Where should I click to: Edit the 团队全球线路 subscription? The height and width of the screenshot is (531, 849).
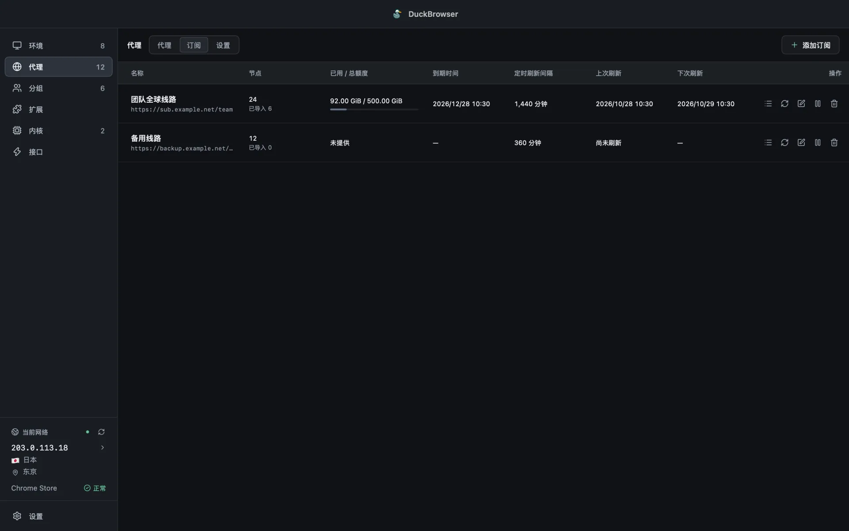801,104
